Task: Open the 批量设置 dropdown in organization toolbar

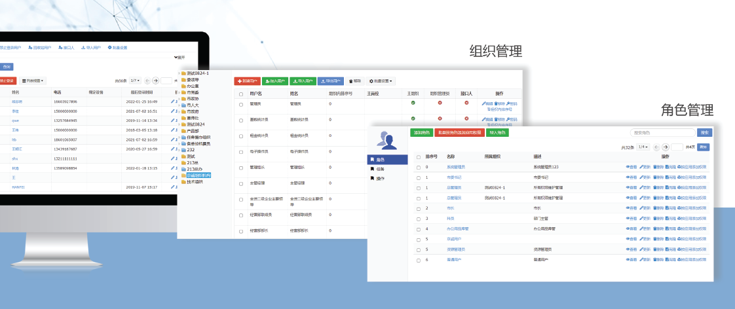Action: click(x=381, y=81)
